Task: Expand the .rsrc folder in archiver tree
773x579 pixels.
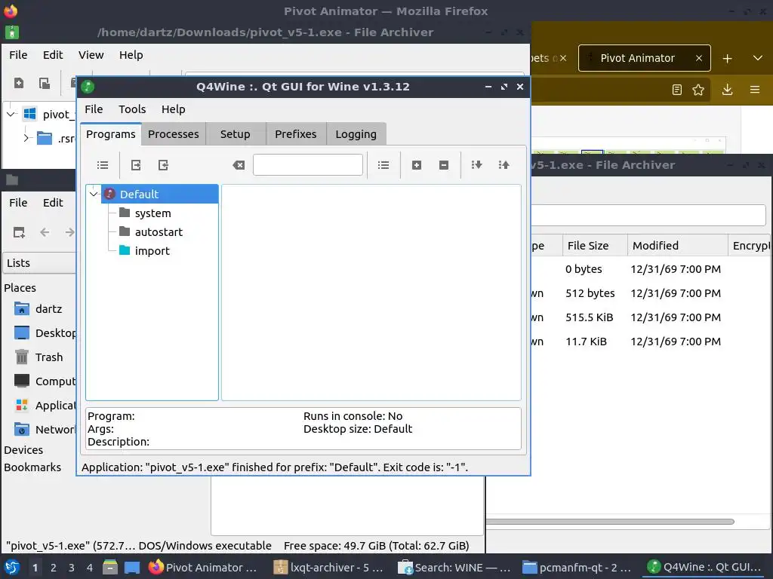Action: pyautogui.click(x=26, y=139)
